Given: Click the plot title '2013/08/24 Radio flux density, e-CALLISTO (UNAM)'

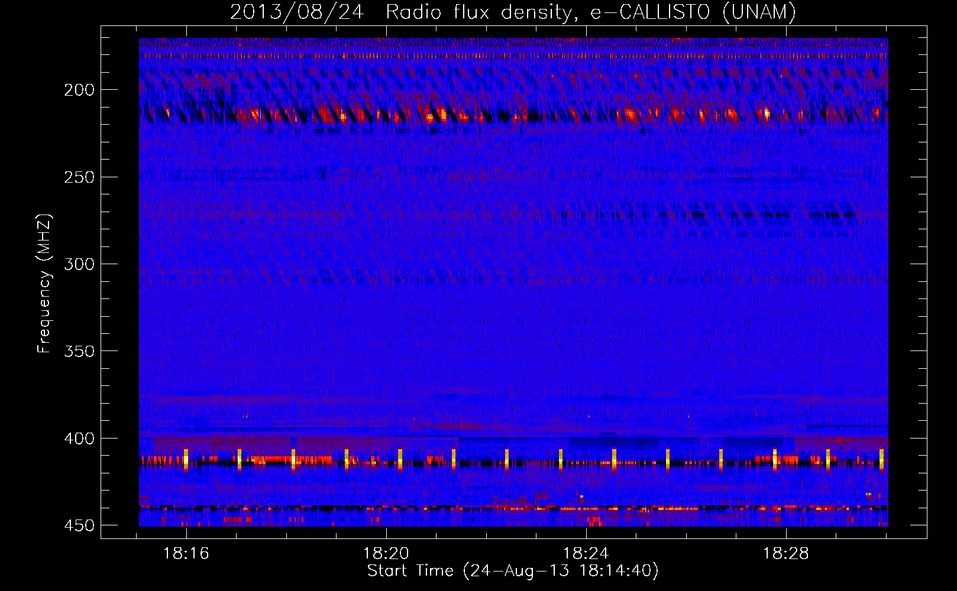Looking at the screenshot, I should pyautogui.click(x=513, y=12).
